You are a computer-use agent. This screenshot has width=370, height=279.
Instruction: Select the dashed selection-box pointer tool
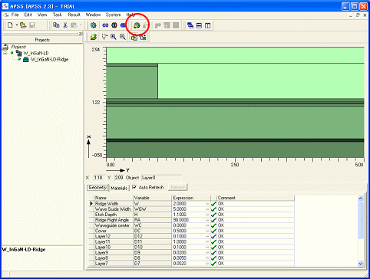point(104,37)
